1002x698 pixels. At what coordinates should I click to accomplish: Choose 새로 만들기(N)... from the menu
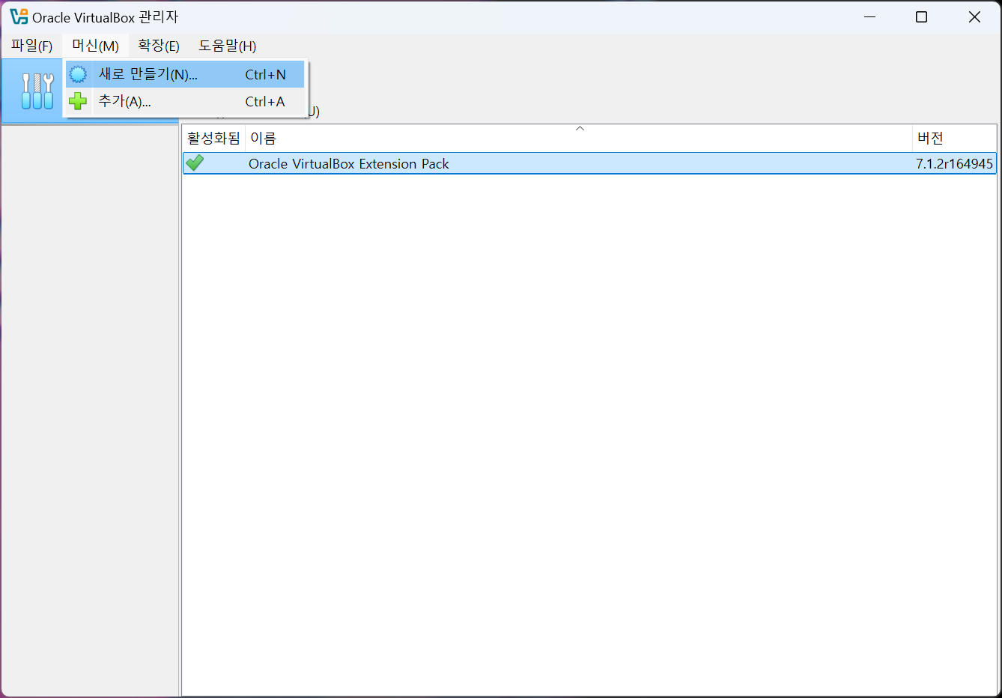click(185, 74)
